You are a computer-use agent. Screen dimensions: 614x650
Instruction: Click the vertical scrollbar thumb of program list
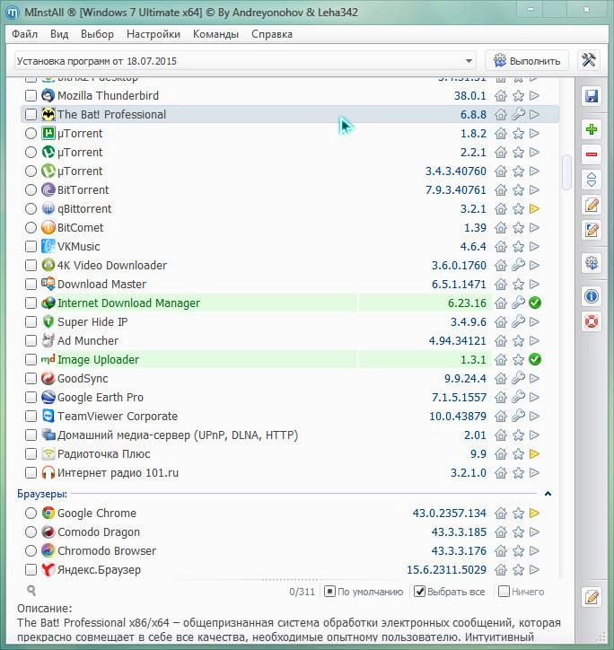[566, 172]
